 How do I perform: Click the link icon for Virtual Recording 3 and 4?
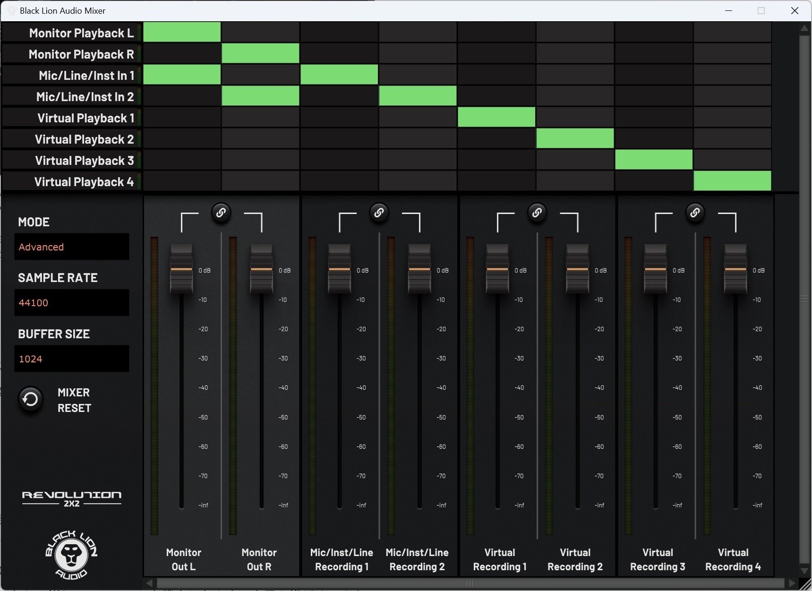pos(695,213)
